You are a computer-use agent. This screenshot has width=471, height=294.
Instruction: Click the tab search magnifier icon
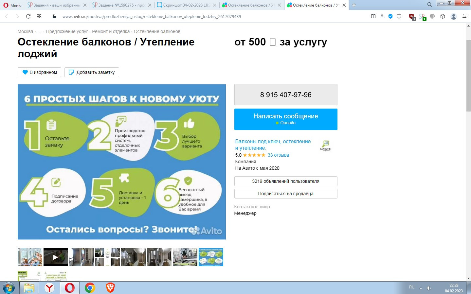(430, 5)
